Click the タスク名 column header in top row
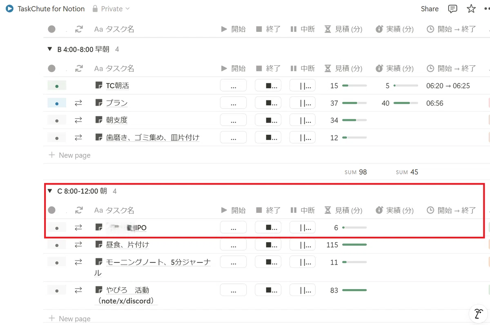 click(114, 29)
